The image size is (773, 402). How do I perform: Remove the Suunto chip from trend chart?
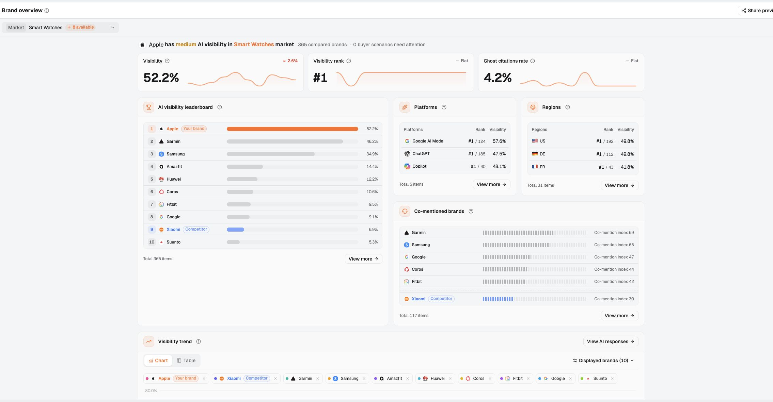[612, 379]
